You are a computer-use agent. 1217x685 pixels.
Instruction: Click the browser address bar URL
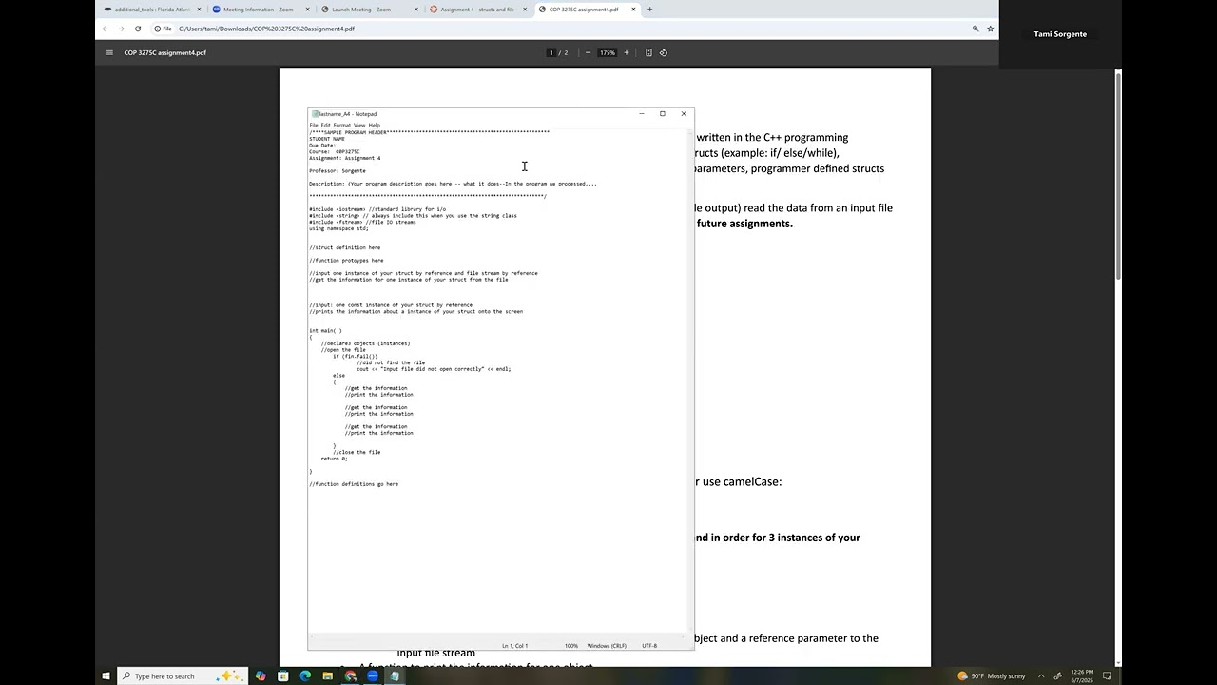pos(266,29)
